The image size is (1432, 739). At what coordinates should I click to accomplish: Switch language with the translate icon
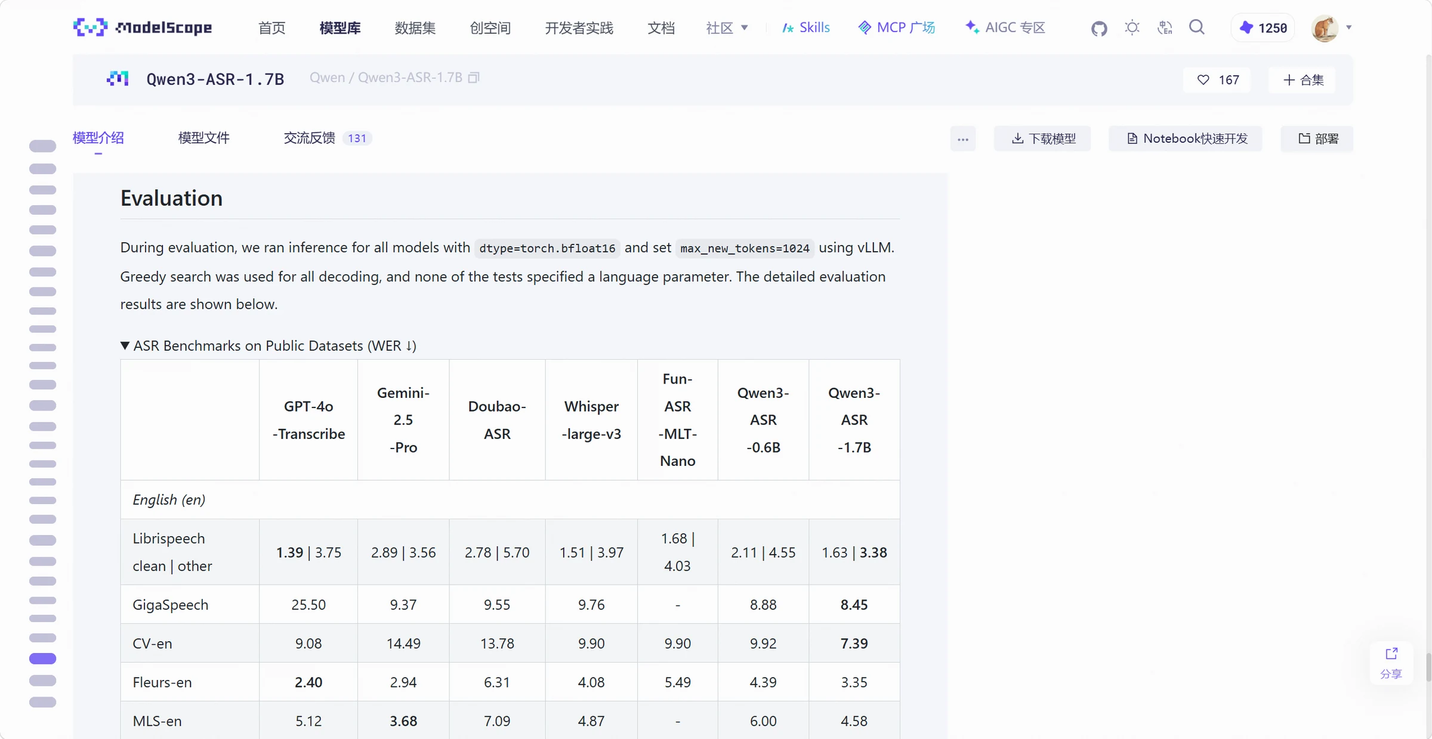pyautogui.click(x=1165, y=27)
